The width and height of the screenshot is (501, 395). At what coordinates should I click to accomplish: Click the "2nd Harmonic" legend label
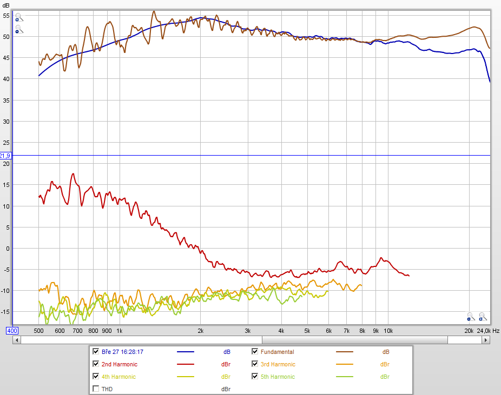click(x=120, y=364)
